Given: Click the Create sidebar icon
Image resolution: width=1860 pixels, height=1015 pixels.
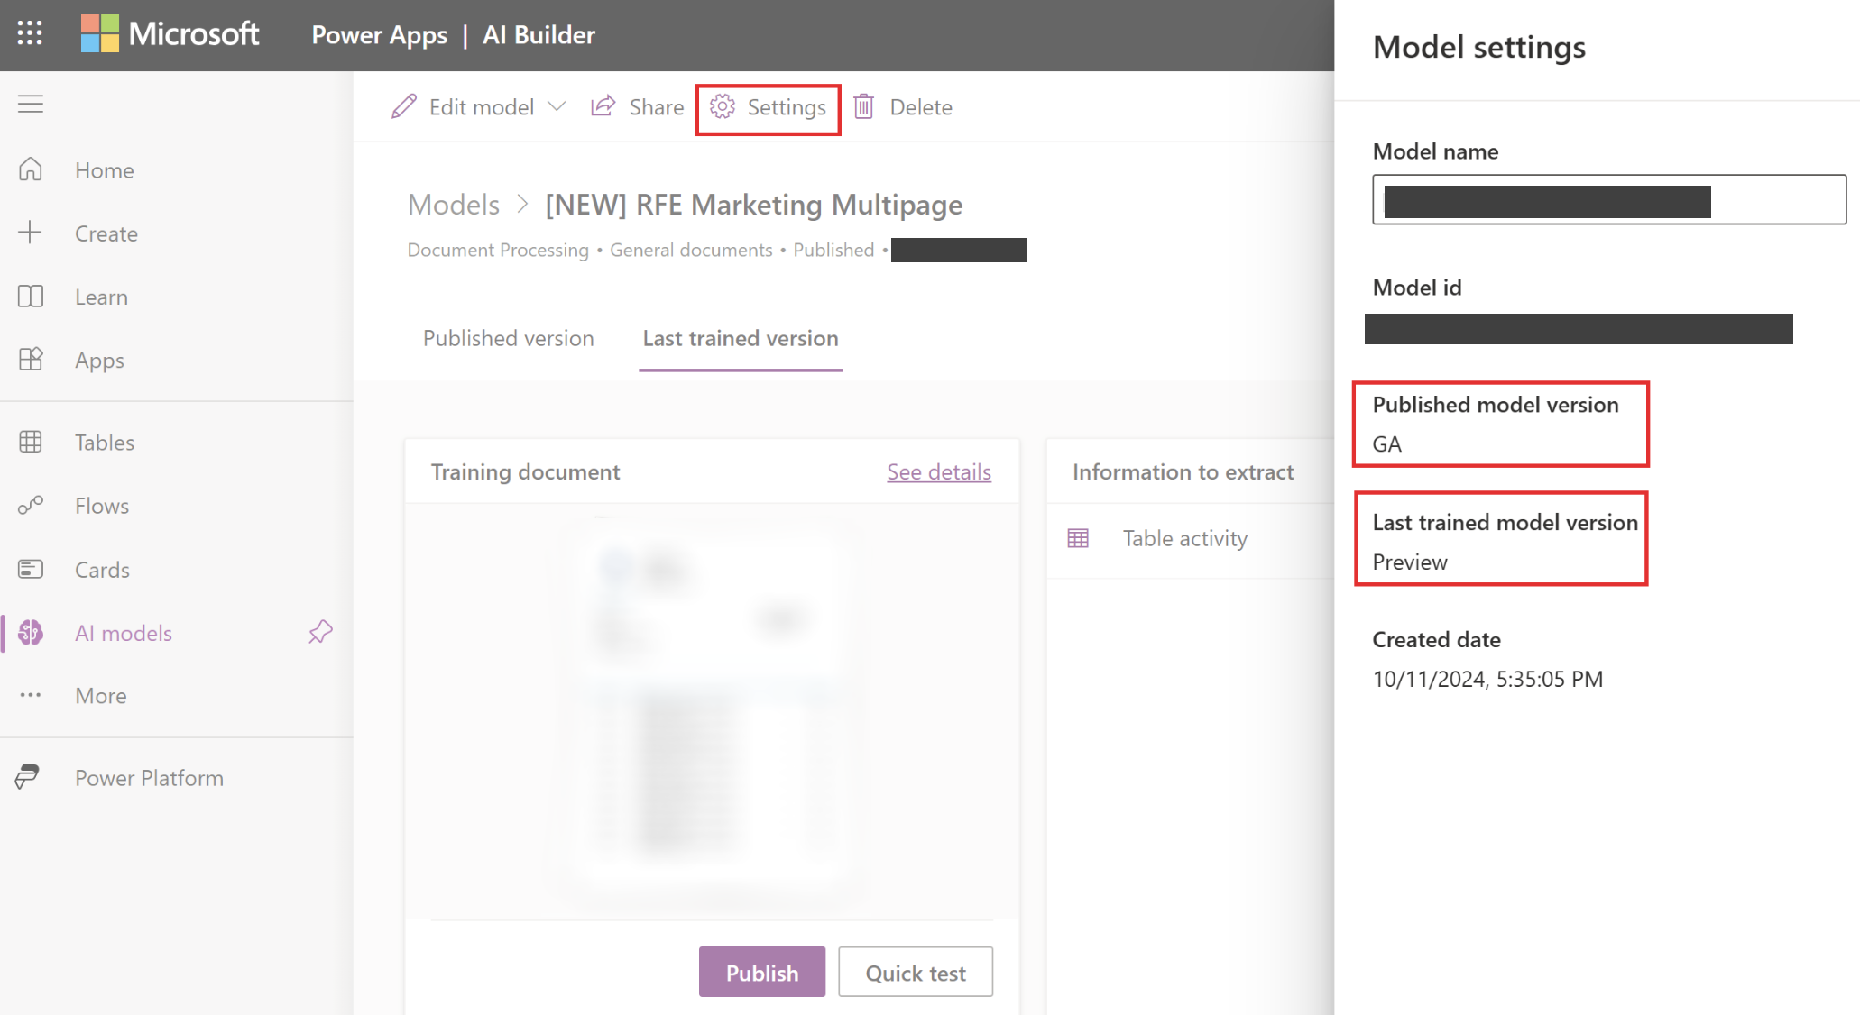Looking at the screenshot, I should coord(32,233).
